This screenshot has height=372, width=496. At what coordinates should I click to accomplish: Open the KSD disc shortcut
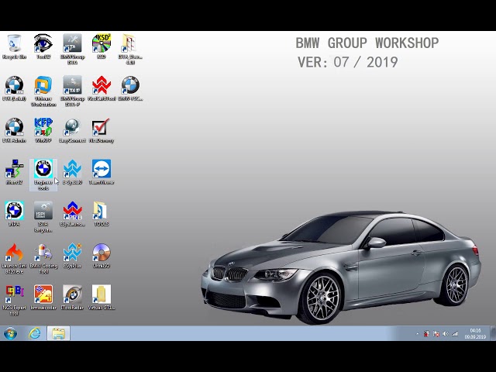102,46
